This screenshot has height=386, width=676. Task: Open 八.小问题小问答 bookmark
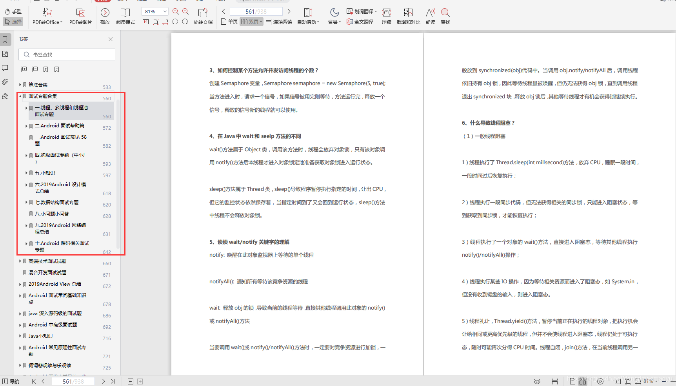pos(52,214)
